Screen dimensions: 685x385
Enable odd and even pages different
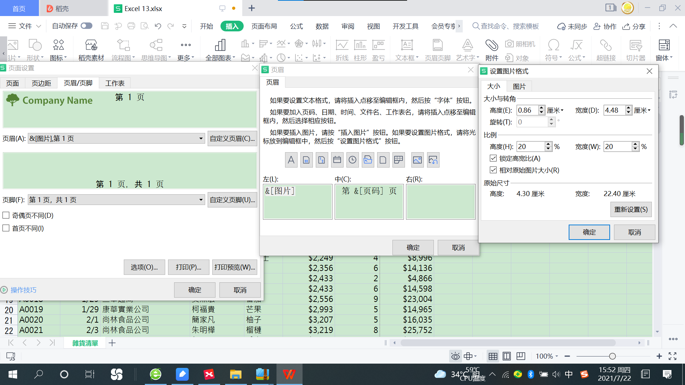coord(6,215)
